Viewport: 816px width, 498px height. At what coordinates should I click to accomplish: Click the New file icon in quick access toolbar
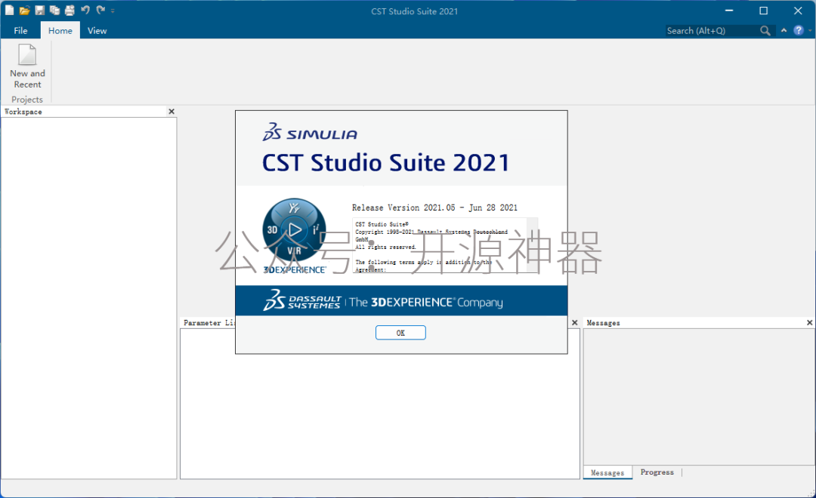[9, 10]
